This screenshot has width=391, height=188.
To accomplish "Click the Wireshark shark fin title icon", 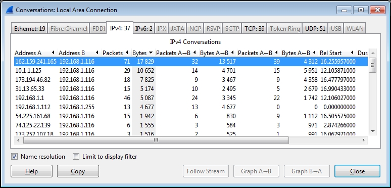I will 9,10.
